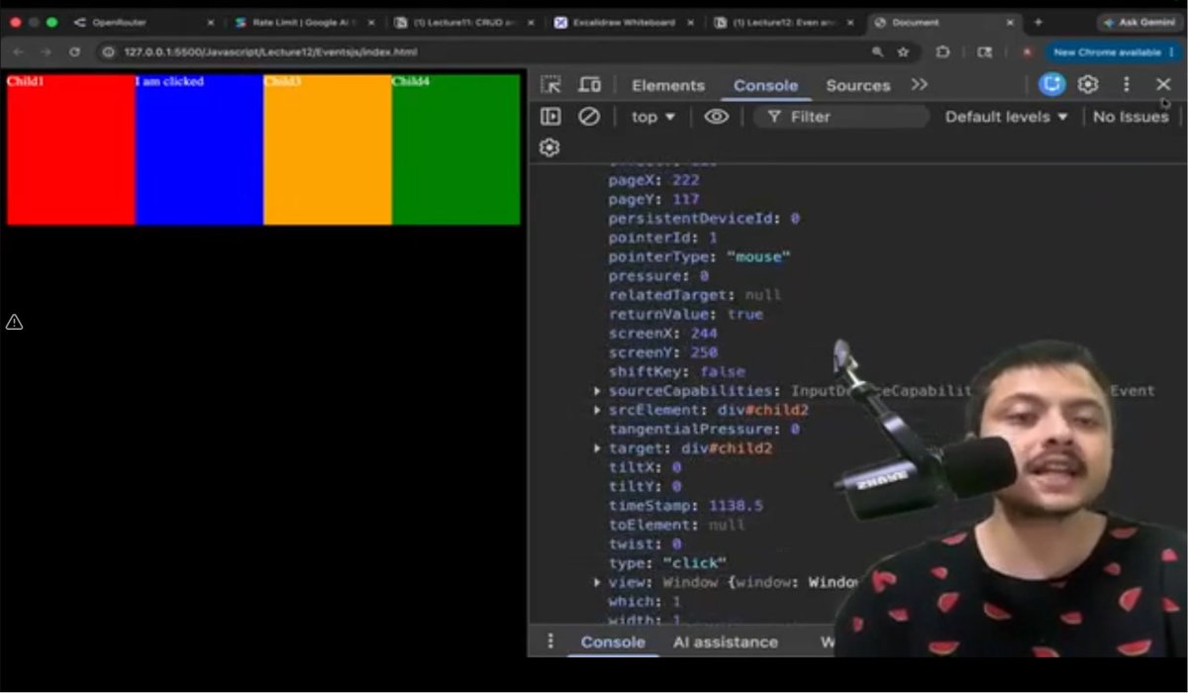Select the AI assistance drawer tab
The image size is (1188, 693).
point(725,642)
